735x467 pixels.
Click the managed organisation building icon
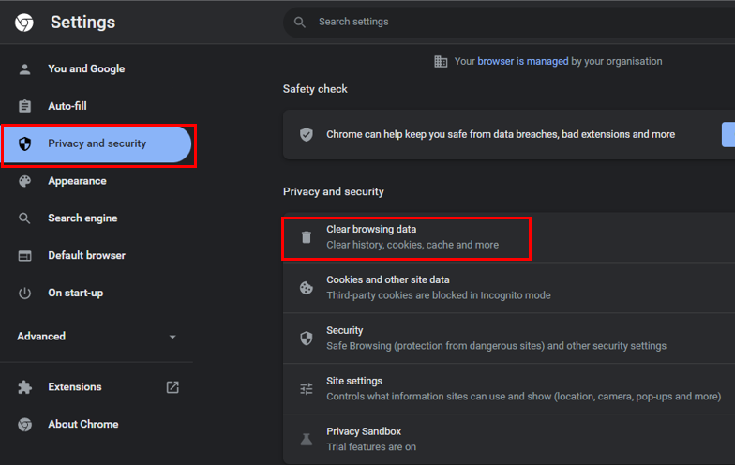[x=441, y=62]
